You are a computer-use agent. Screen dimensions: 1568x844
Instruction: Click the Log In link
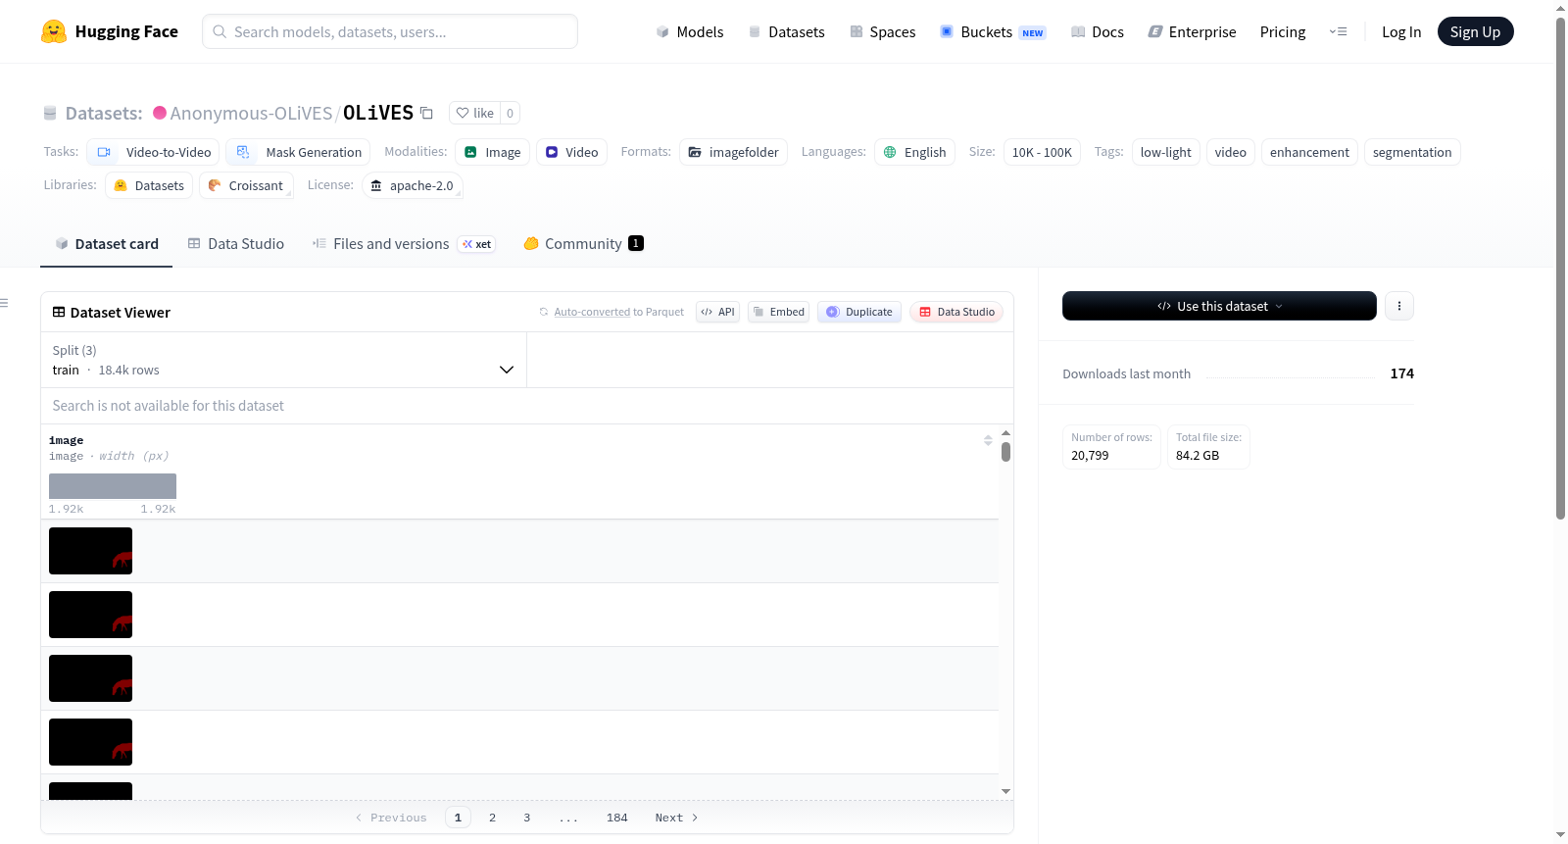click(1401, 31)
